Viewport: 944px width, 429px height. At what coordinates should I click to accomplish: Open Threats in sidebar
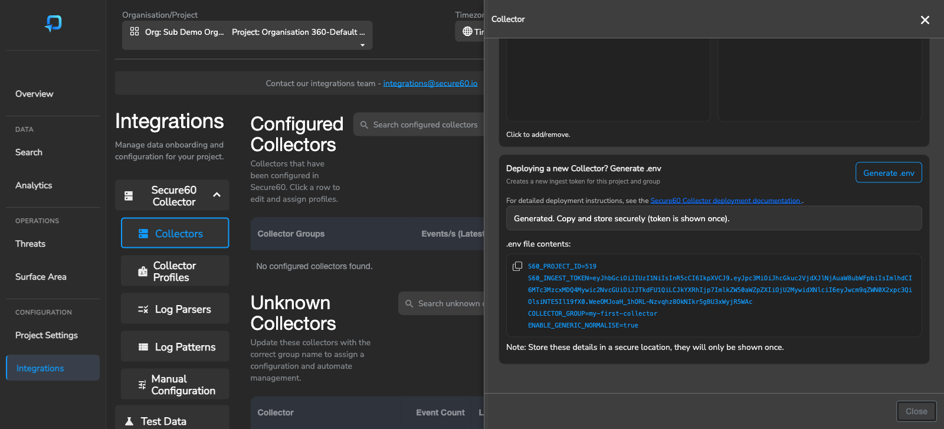30,244
